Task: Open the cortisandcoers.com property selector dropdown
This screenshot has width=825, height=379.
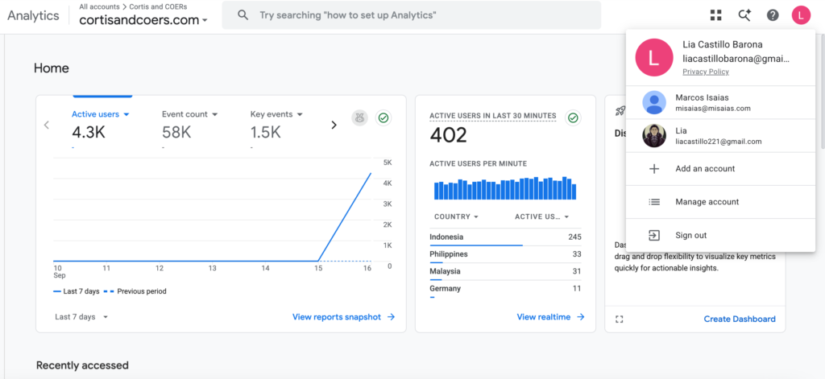Action: [143, 20]
